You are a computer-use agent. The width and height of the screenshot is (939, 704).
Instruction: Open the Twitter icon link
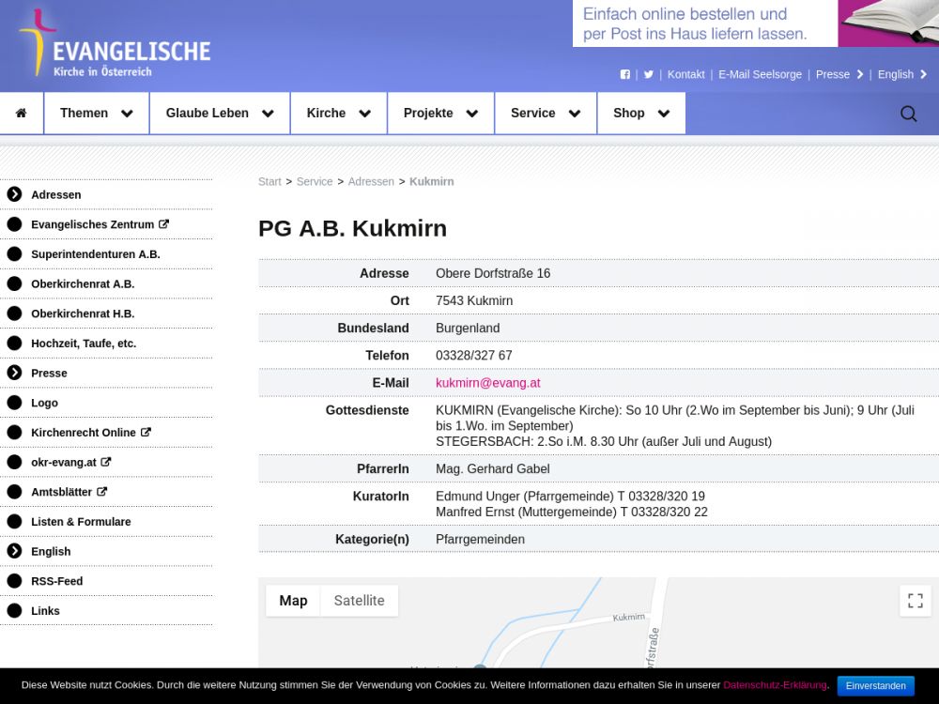(648, 74)
